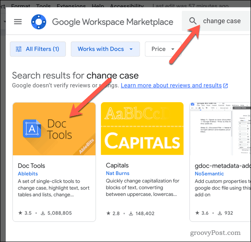Open the Capitals thumbnail image

pos(142,129)
